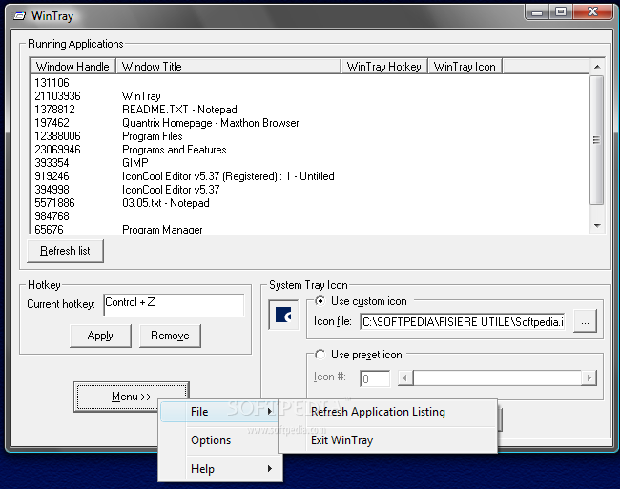Screen dimensions: 620x489
Task: Select the GIMP row
Action: coord(309,163)
